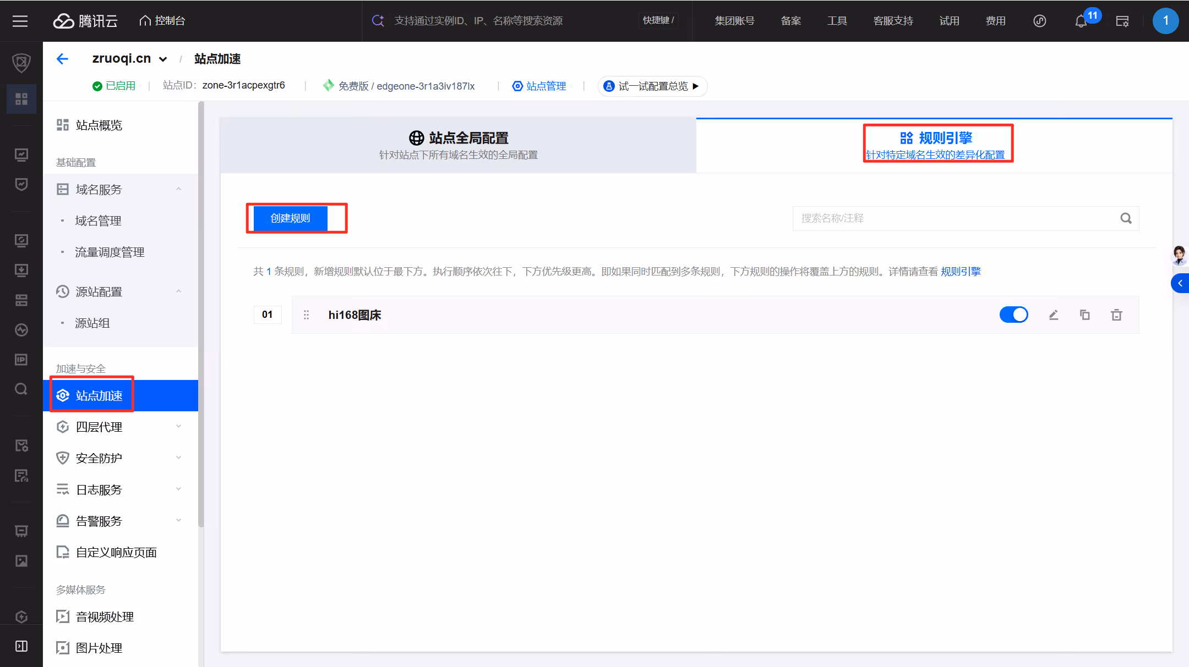The image size is (1189, 667).
Task: Open the hamburger menu at top-left
Action: 20,21
